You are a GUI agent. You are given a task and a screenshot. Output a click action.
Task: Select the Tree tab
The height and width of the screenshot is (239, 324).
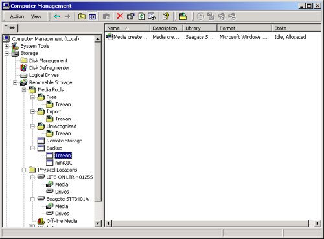coord(10,28)
